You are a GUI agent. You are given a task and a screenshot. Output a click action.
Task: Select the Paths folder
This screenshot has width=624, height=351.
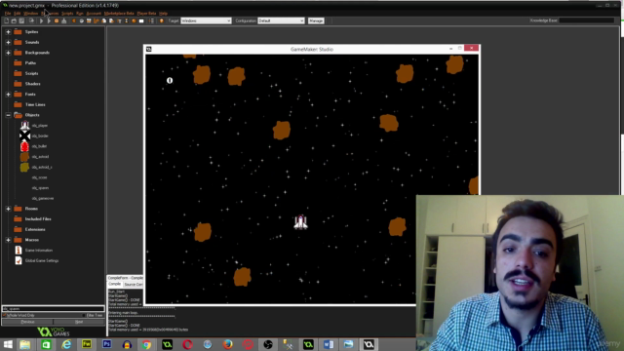30,62
